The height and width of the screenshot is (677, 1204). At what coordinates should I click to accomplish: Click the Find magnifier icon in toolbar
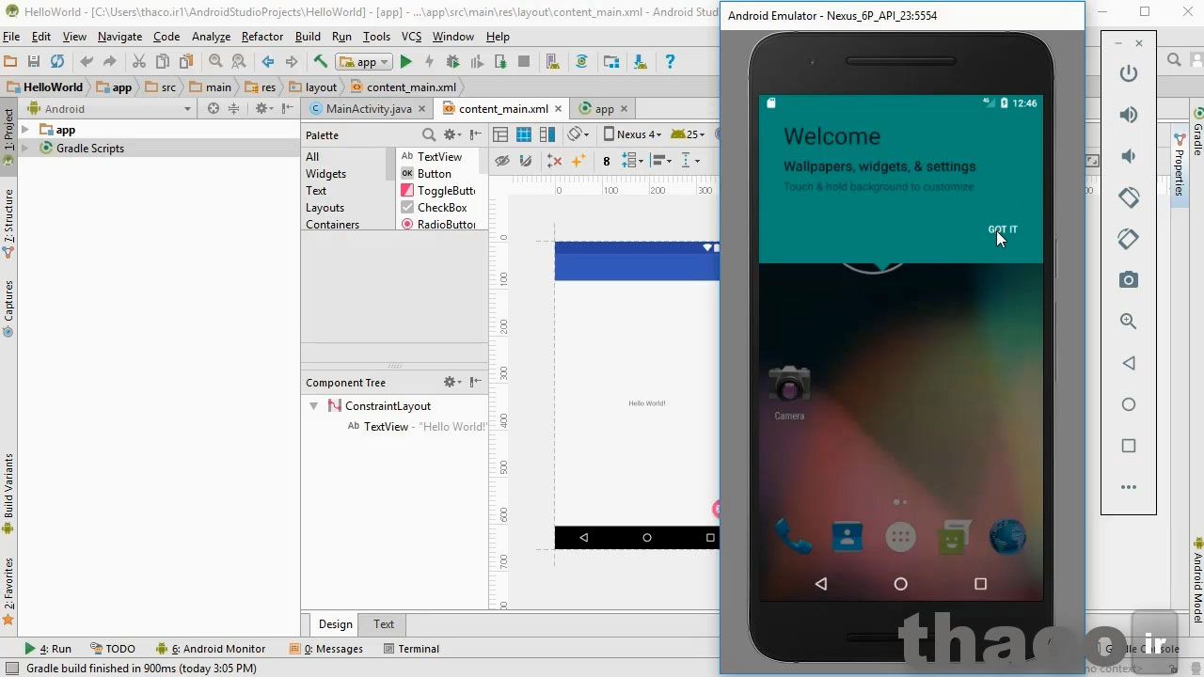tap(215, 61)
